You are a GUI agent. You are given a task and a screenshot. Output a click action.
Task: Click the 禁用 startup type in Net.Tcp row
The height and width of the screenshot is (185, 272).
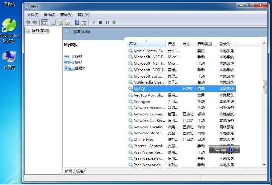click(201, 95)
